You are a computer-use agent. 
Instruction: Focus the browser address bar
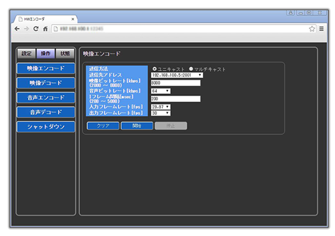tap(184, 29)
